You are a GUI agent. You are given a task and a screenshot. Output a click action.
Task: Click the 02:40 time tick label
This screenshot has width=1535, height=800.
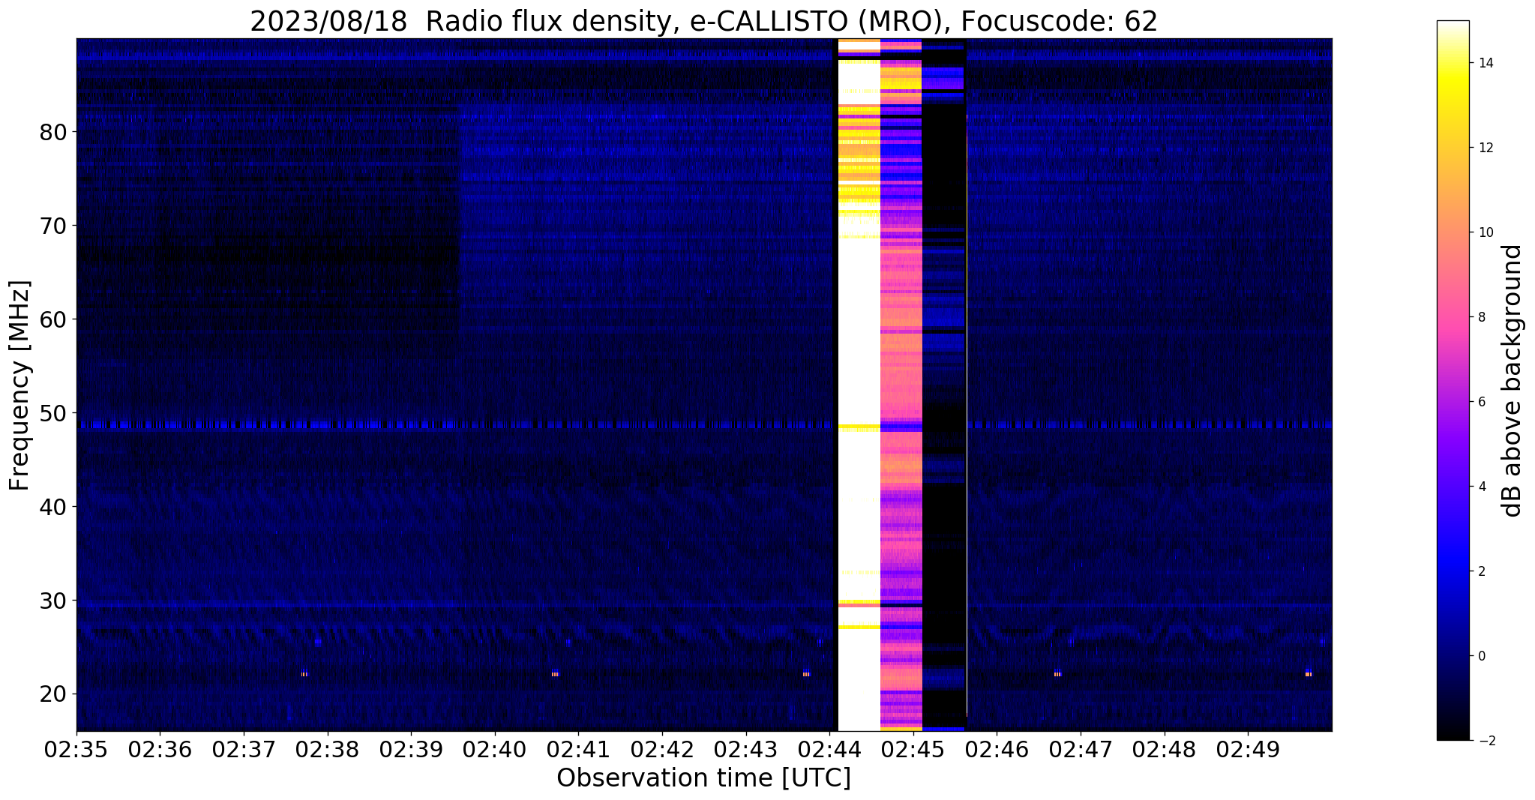(x=495, y=748)
